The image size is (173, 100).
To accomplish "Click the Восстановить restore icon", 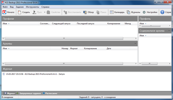I will click(x=65, y=12).
